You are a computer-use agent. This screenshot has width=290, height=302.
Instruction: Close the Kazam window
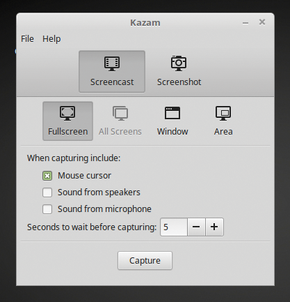point(262,22)
